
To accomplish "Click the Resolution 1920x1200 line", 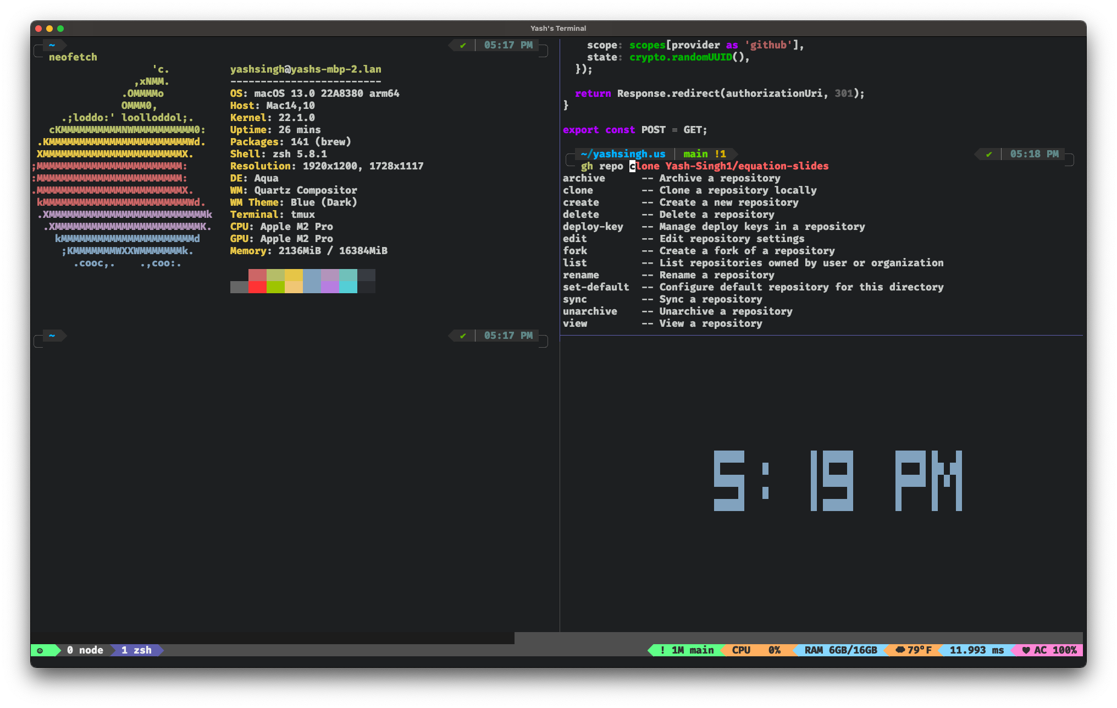I will pyautogui.click(x=327, y=166).
